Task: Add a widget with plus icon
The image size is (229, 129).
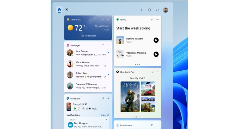Action: 141,10
